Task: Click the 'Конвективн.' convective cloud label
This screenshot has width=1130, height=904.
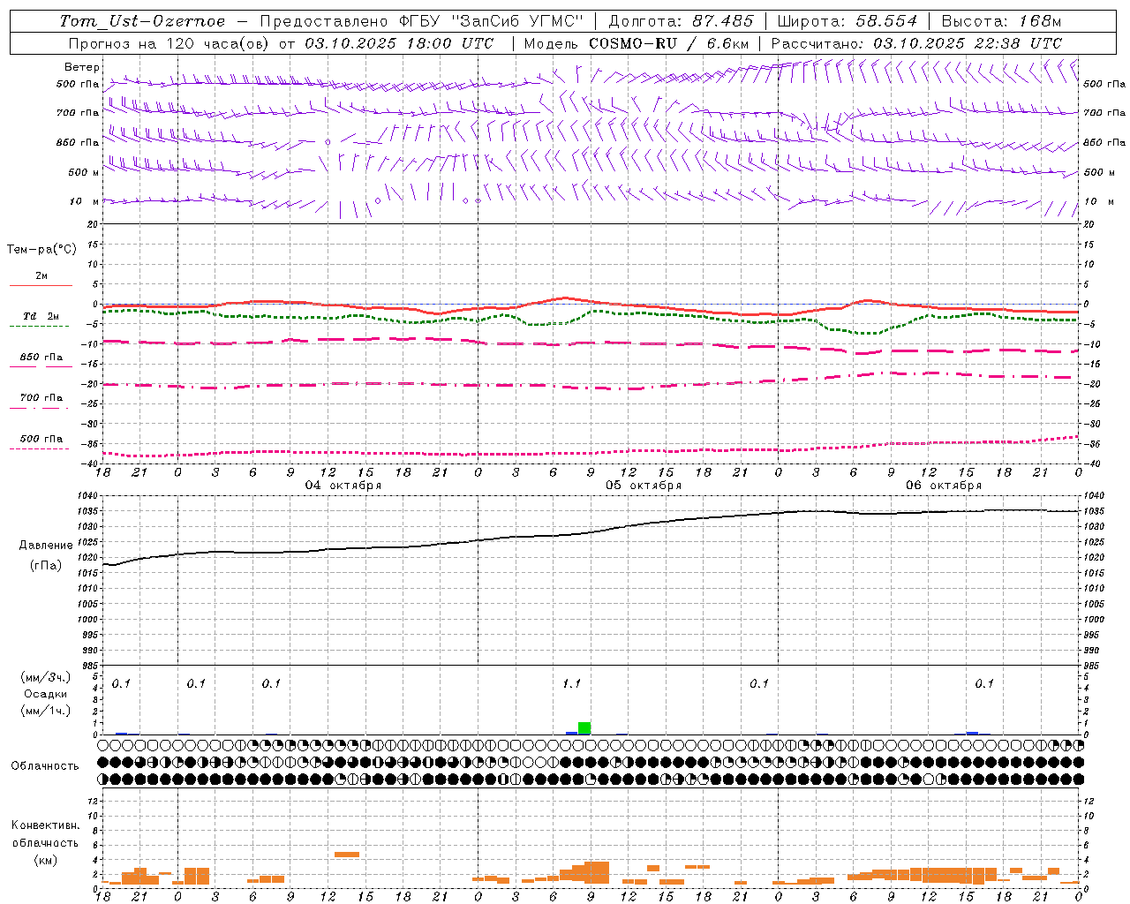Action: pos(46,825)
